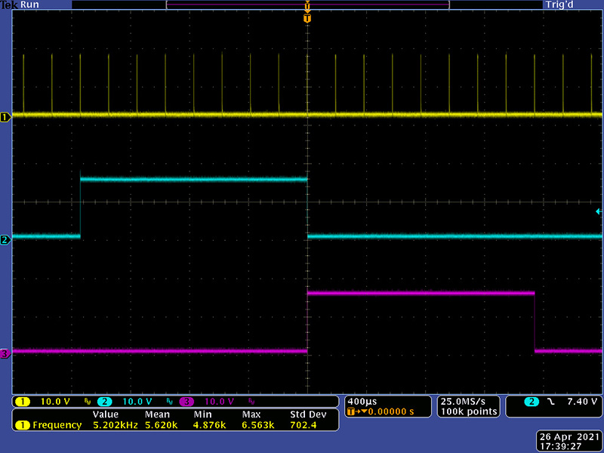
Task: Open the 25.0MS/s sample rate readout
Action: pos(468,400)
